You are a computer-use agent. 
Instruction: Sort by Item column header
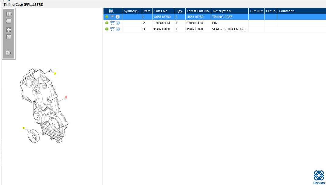point(147,11)
